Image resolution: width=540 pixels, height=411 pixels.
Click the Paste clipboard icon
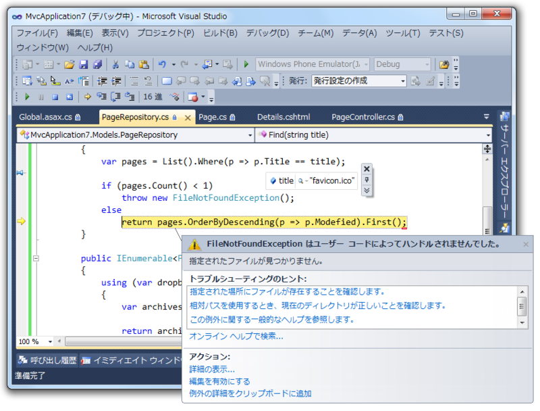(144, 64)
